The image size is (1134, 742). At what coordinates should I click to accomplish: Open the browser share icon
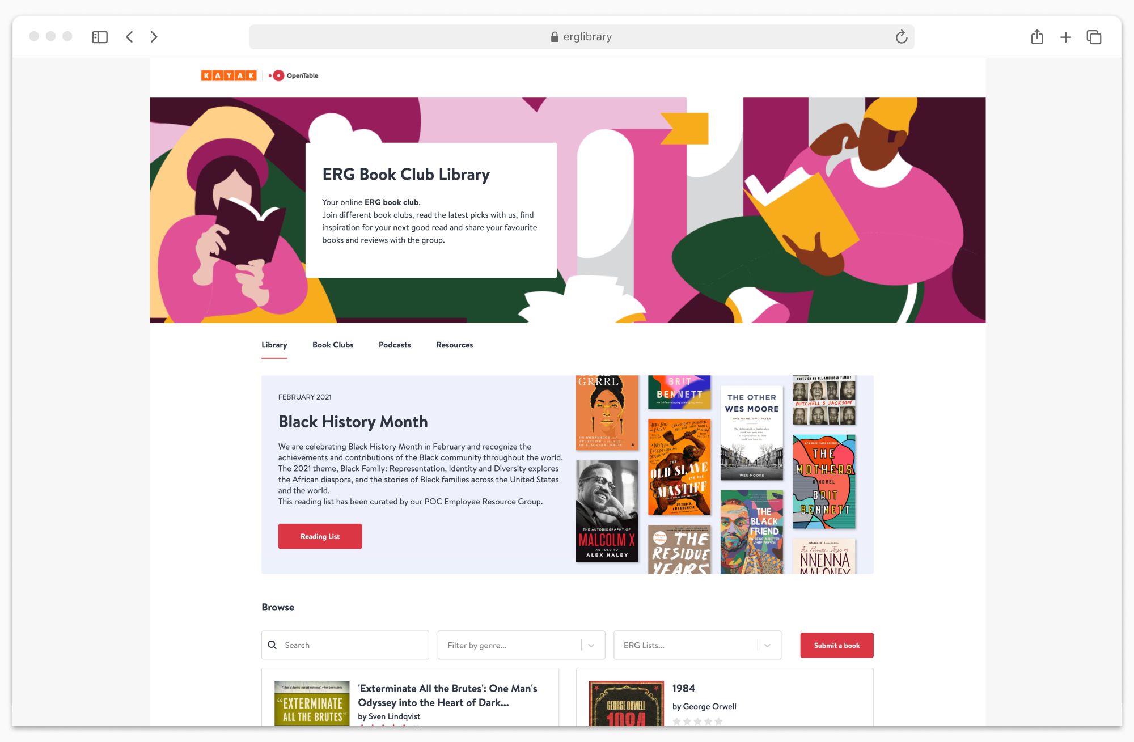pos(1037,37)
